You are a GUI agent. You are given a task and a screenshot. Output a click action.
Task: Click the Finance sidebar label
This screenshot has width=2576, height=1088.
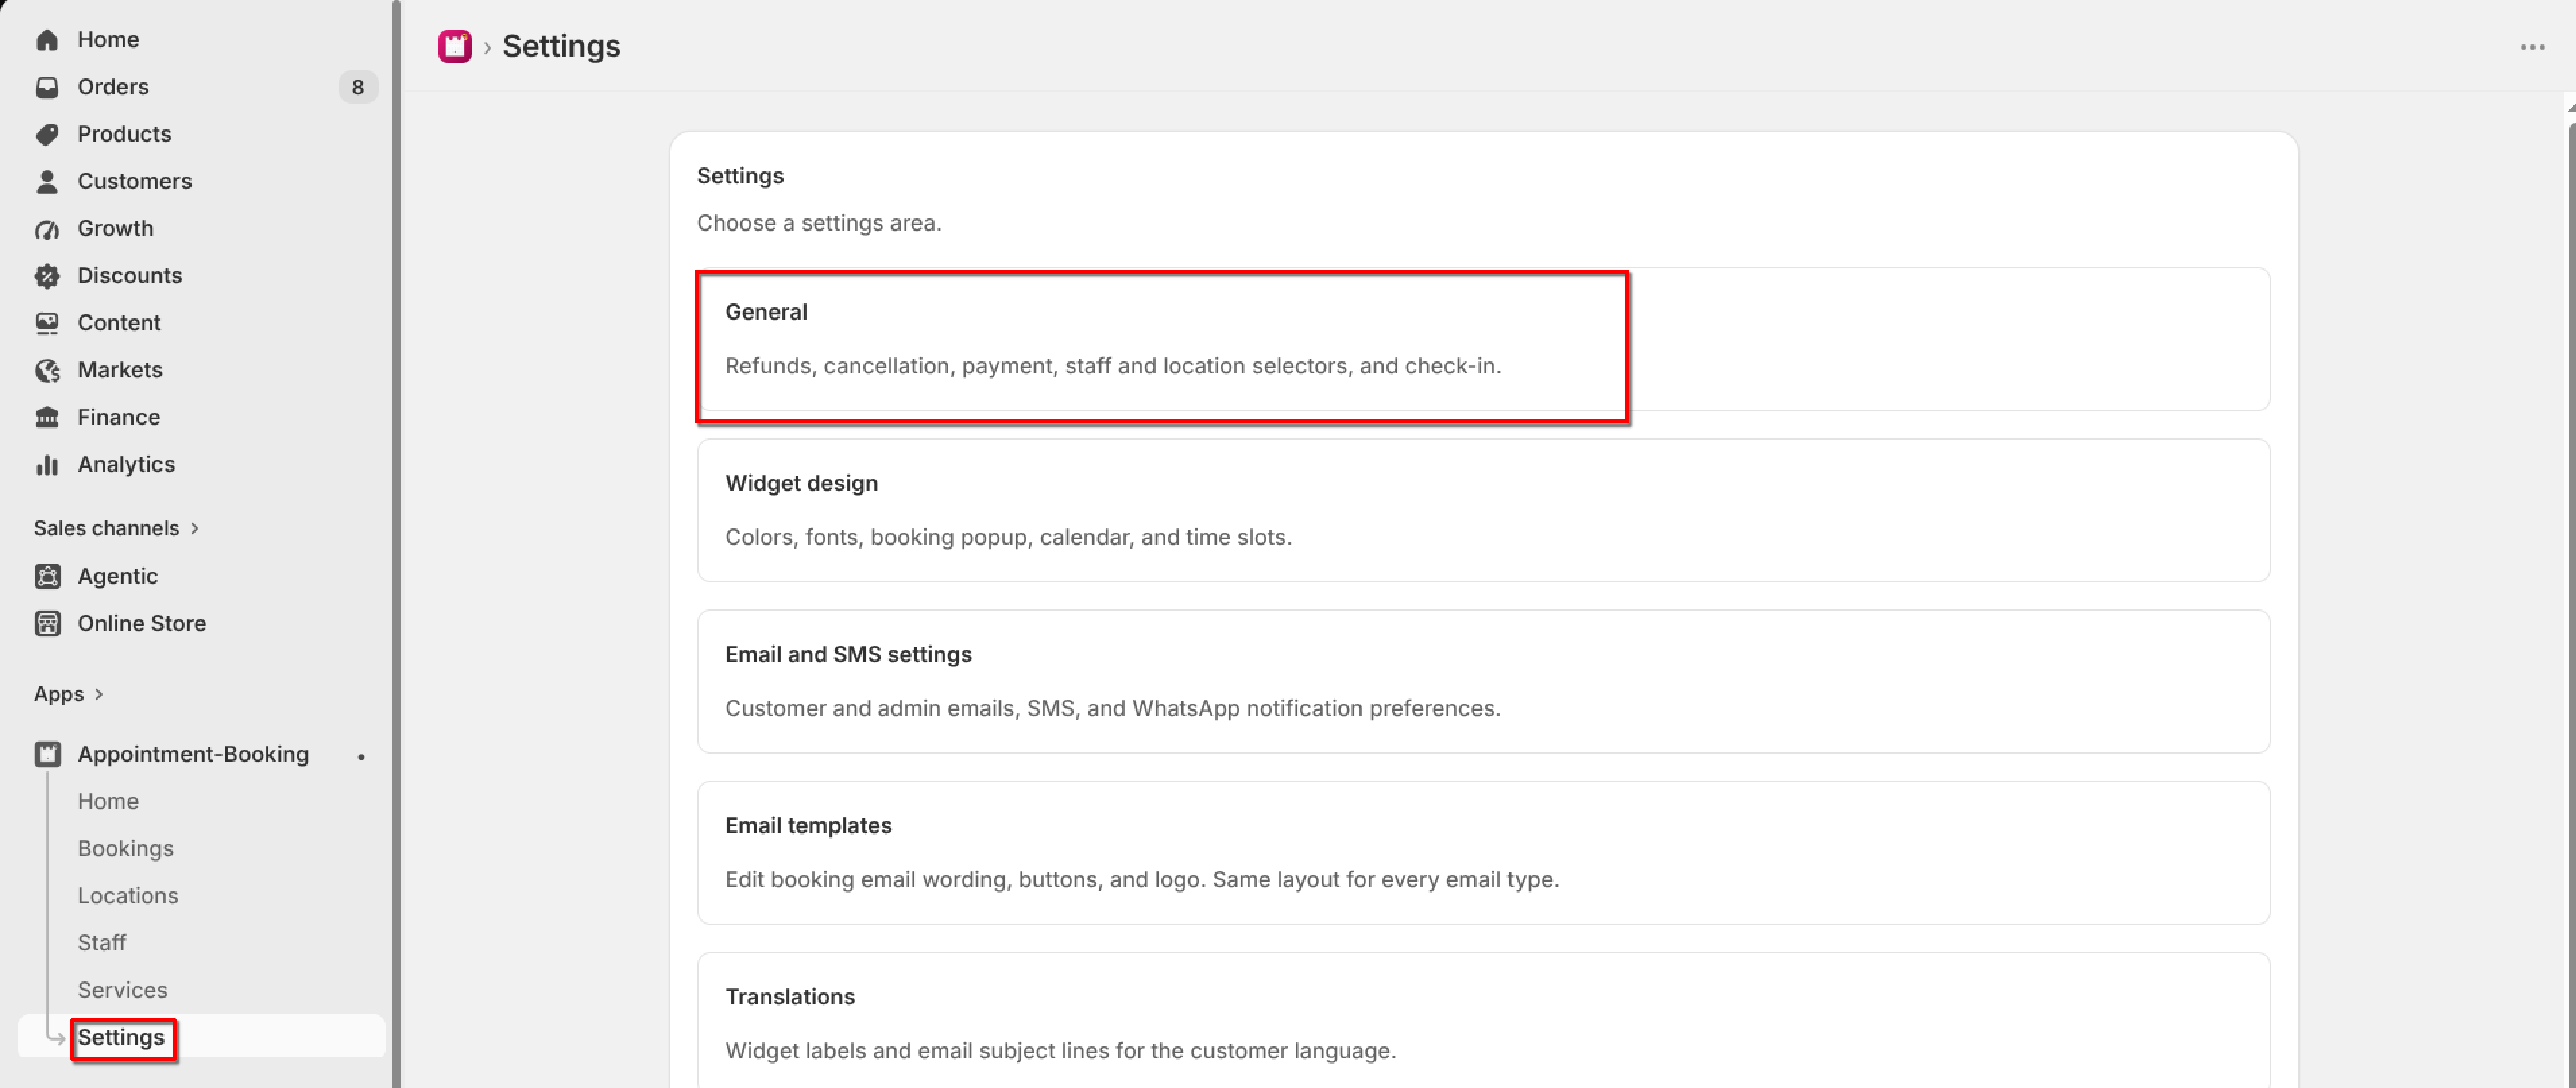click(119, 417)
